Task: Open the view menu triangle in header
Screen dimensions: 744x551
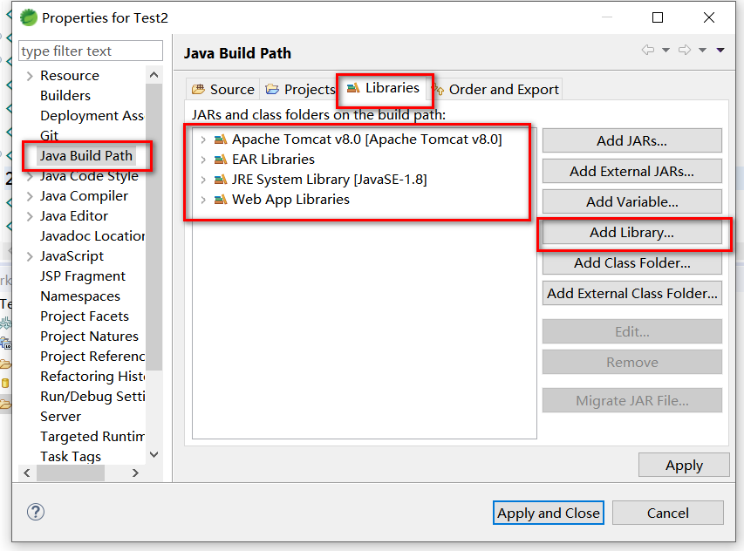Action: (x=720, y=50)
